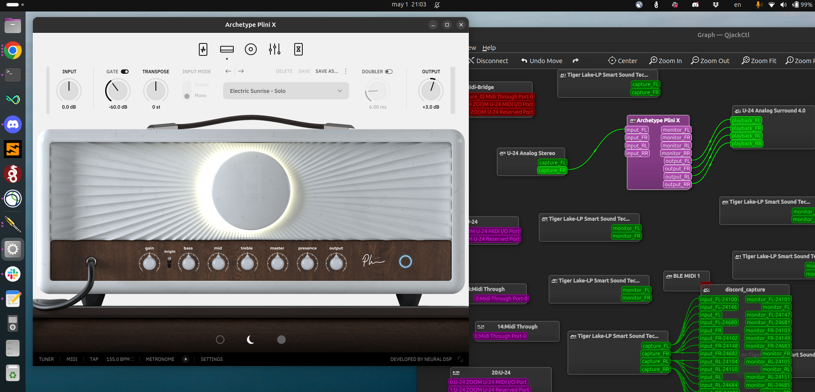Select the crescent moon amp type icon
The height and width of the screenshot is (392, 815).
pos(250,340)
